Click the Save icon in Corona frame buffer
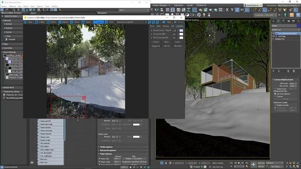 pos(28,22)
